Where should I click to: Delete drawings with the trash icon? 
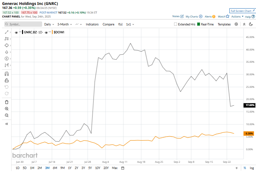click(x=7, y=102)
